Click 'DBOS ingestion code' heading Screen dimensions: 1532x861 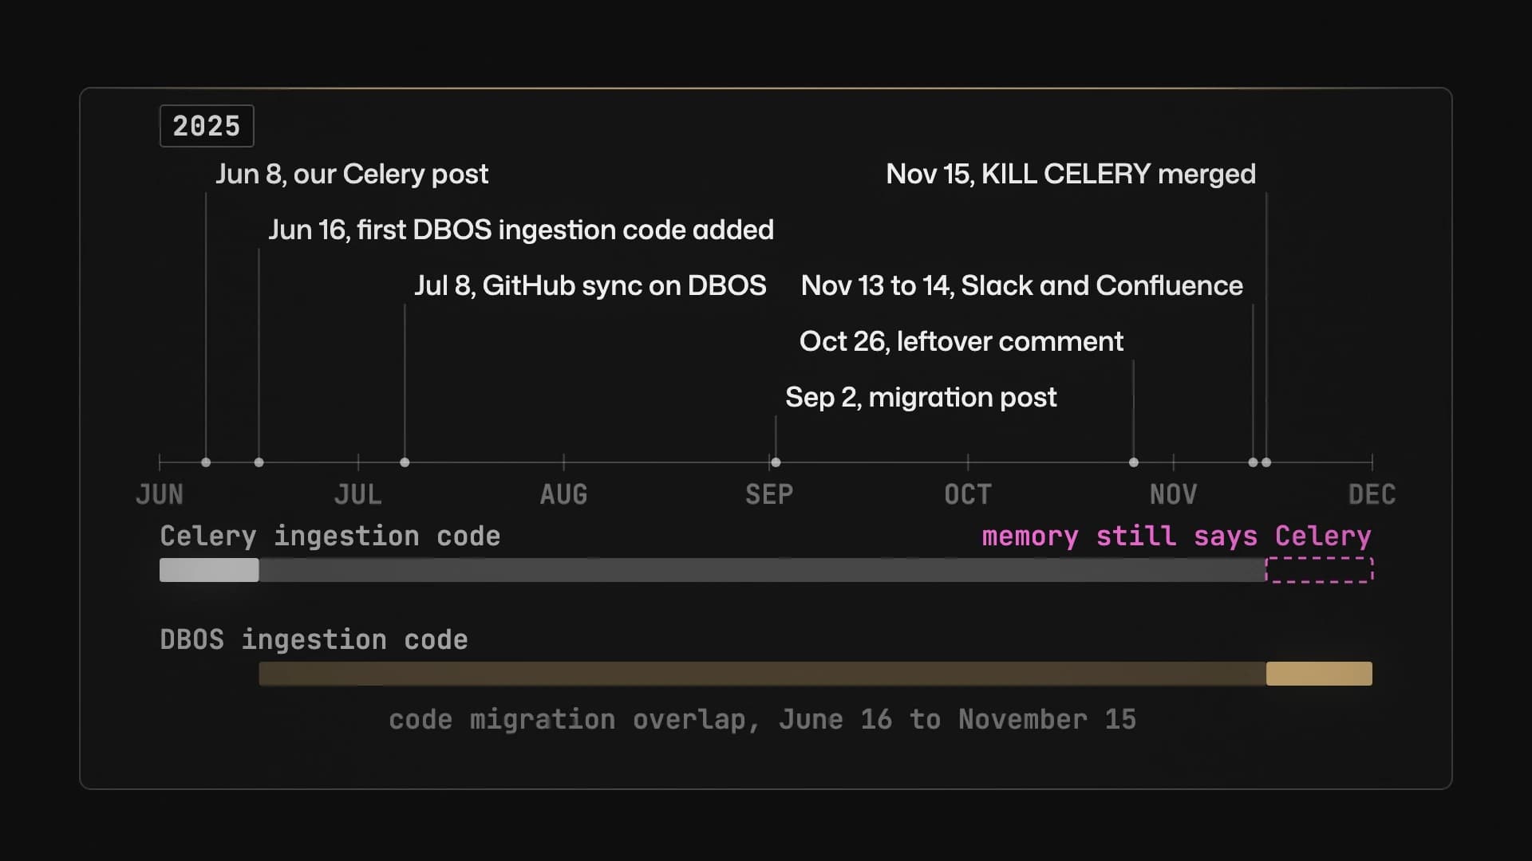pyautogui.click(x=314, y=640)
